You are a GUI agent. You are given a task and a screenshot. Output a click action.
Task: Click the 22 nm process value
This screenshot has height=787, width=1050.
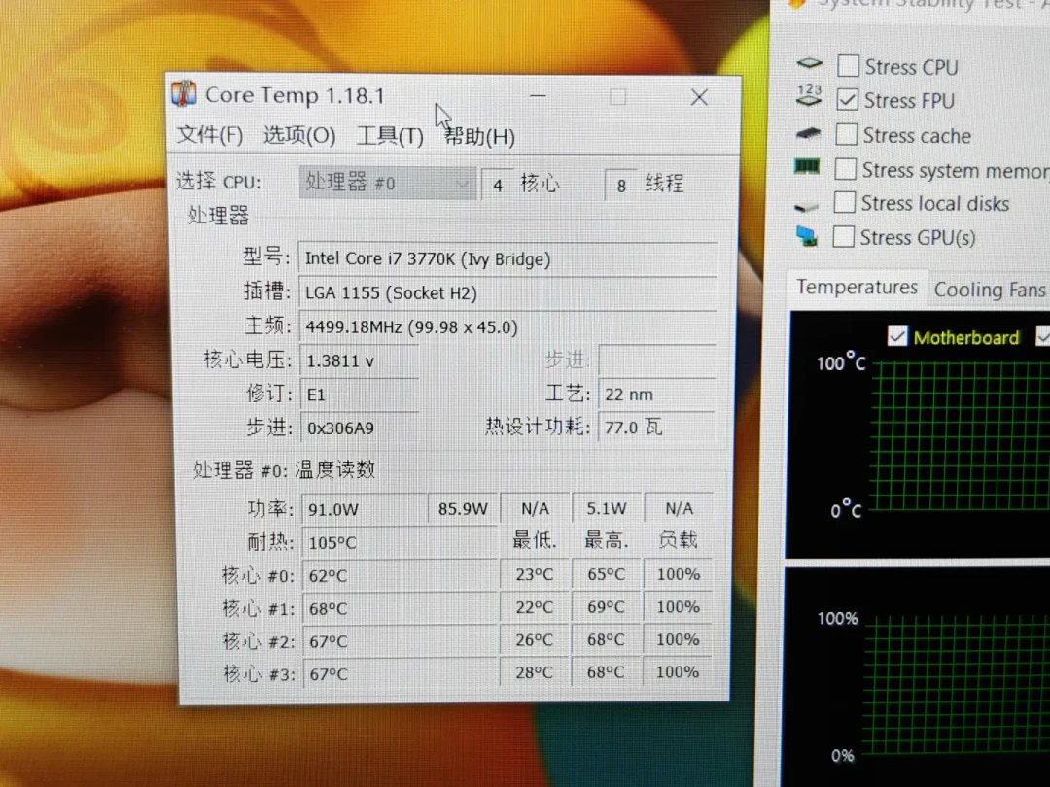pyautogui.click(x=657, y=394)
